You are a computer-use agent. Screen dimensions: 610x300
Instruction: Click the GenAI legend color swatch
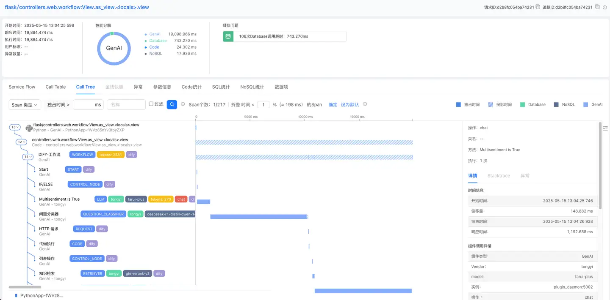[x=585, y=104]
